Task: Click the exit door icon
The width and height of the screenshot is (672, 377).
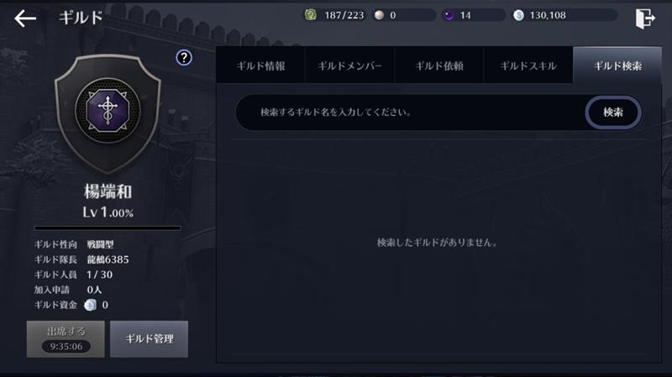Action: (645, 18)
